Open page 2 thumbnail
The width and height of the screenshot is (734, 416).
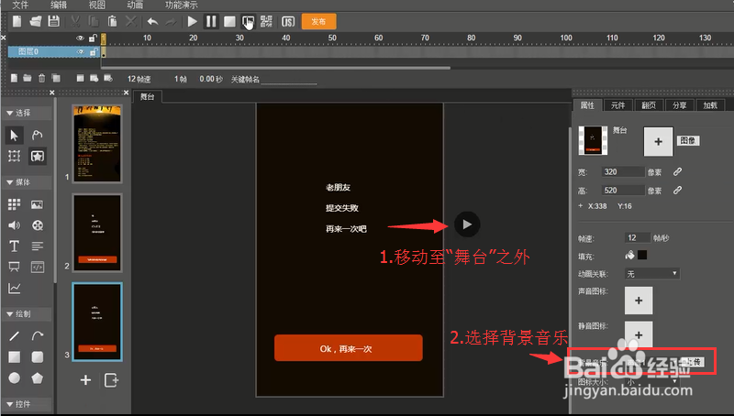coord(97,233)
